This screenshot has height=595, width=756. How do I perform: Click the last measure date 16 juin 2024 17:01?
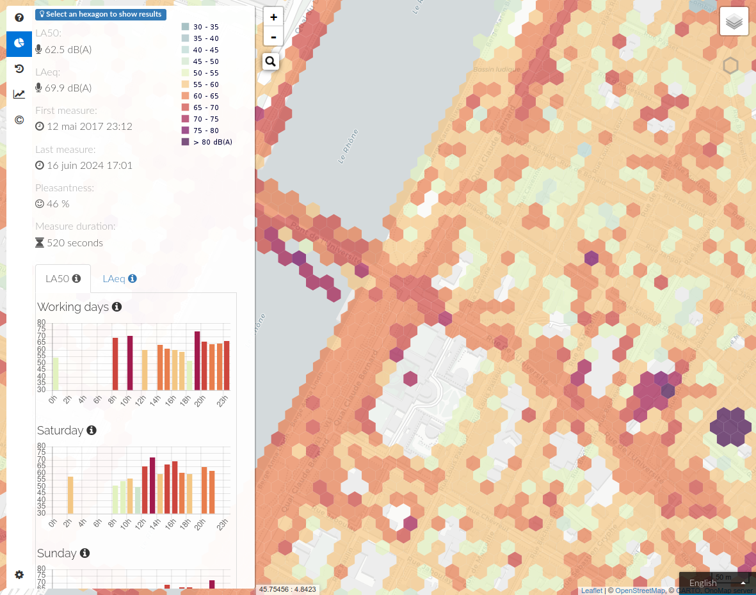[x=90, y=165]
